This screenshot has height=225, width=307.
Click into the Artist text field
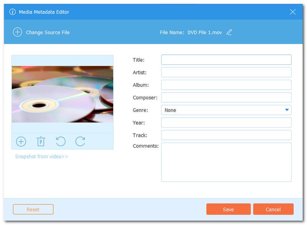click(226, 72)
